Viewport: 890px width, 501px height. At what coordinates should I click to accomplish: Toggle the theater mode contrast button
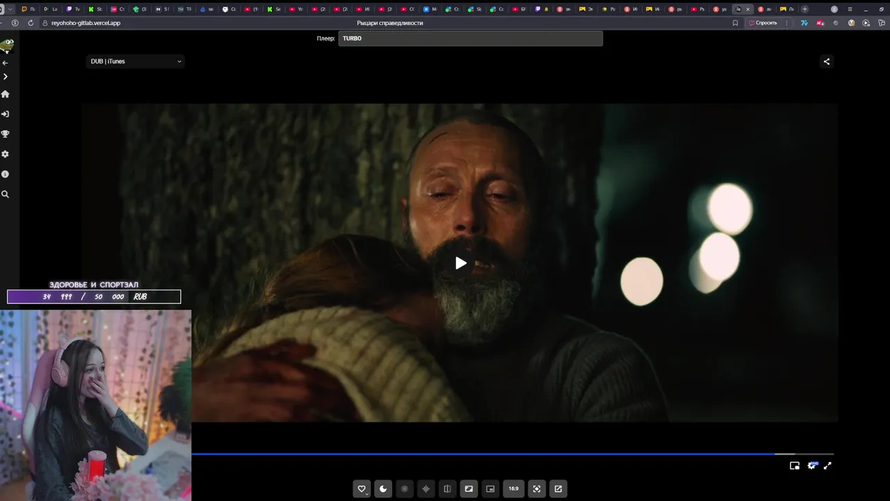469,488
